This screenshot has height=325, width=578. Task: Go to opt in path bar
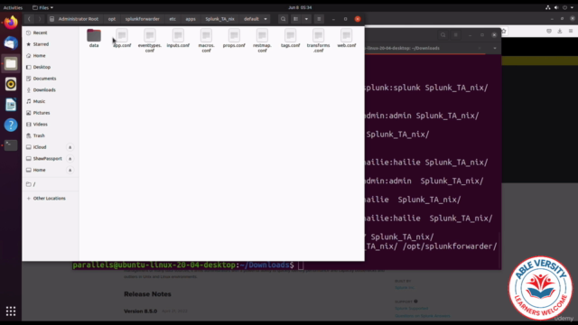tap(112, 19)
